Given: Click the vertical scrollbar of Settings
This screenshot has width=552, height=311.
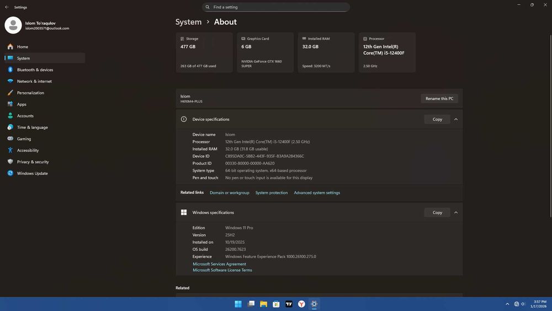Looking at the screenshot, I should [550, 125].
